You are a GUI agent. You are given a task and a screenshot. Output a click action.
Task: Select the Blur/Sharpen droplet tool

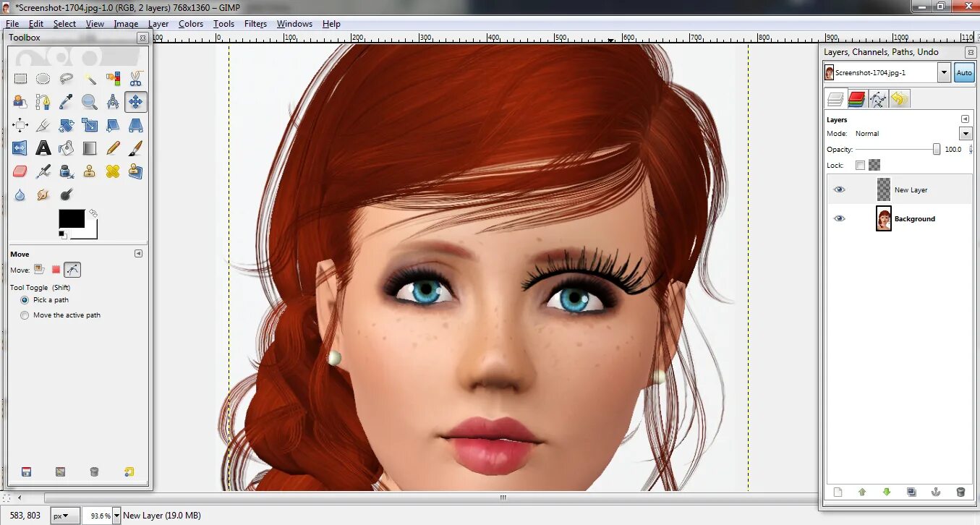pos(20,195)
